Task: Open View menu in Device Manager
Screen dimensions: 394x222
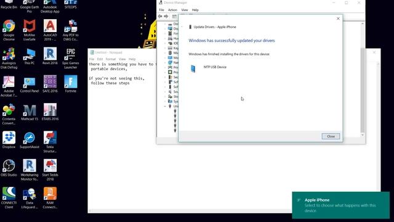Action: coord(185,10)
